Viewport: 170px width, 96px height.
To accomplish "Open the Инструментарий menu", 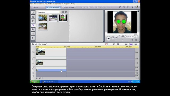I will click(58, 4).
